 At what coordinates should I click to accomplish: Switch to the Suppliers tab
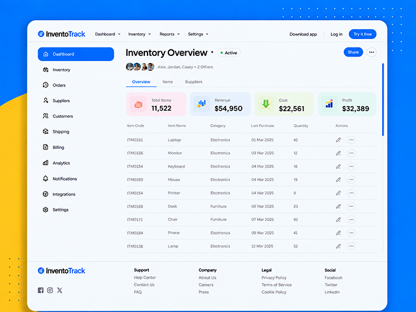194,82
